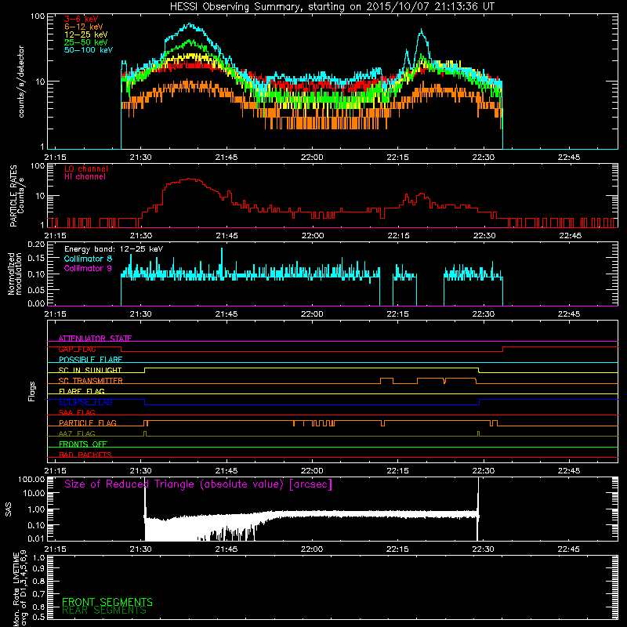Select the SC_IN_SUNLIGHT flag label
Screen dimensions: 627x627
[90, 370]
